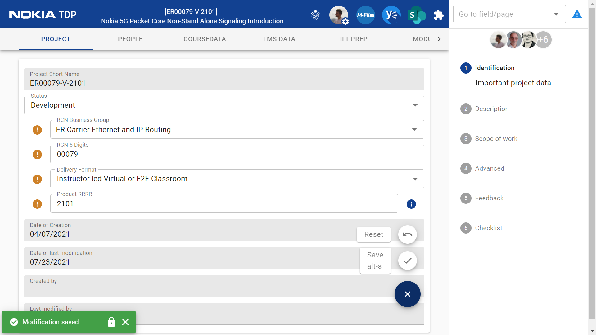
Task: Click warning icon beside Delivery Format
Action: tap(37, 179)
